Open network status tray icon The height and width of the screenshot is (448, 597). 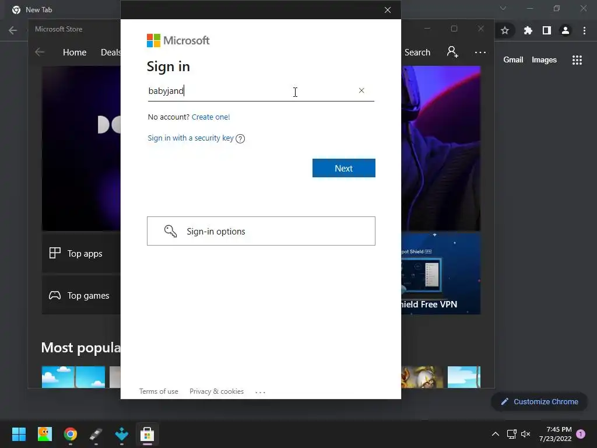click(511, 434)
